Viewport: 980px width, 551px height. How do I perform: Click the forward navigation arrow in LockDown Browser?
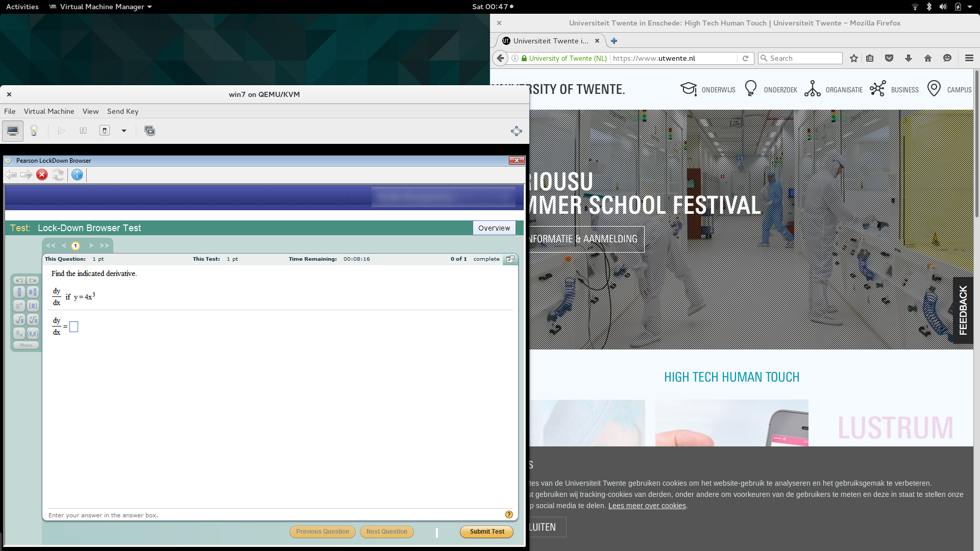26,175
